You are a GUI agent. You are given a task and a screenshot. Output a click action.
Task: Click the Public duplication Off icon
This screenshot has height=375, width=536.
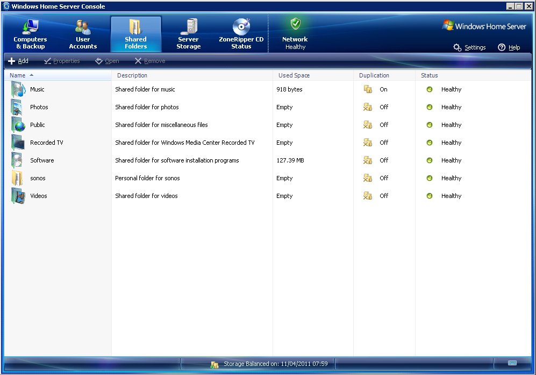pyautogui.click(x=368, y=125)
